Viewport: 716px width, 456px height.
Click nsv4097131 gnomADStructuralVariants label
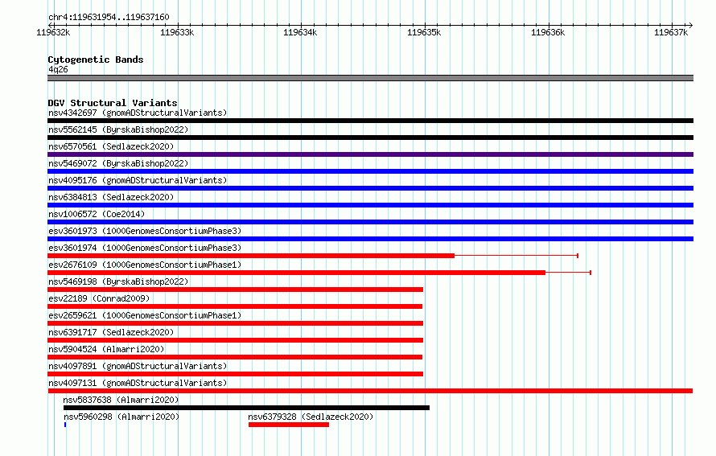[138, 383]
